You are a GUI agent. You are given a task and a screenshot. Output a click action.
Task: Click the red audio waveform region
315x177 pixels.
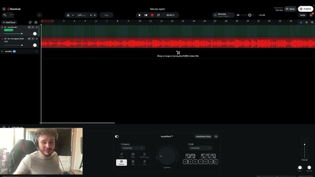click(x=178, y=43)
